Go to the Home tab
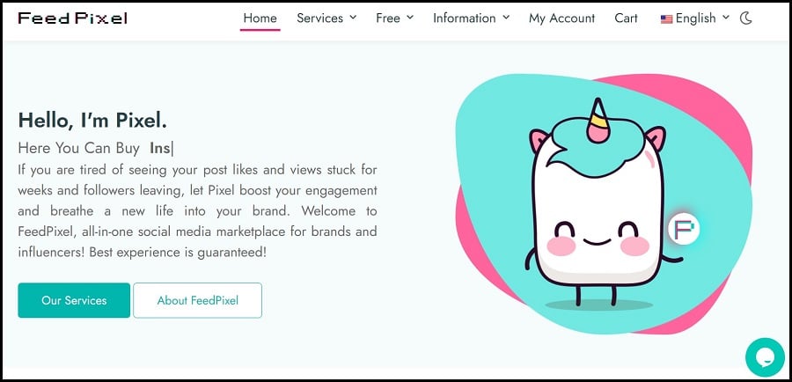 point(260,18)
